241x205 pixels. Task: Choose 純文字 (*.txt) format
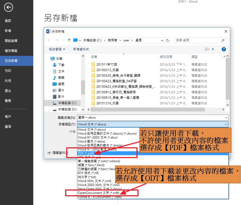tap(87, 177)
